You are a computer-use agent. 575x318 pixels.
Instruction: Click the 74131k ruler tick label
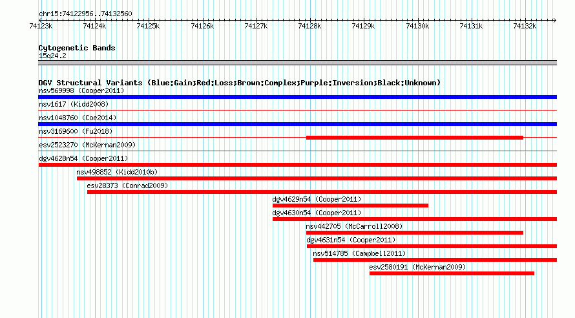click(x=471, y=26)
